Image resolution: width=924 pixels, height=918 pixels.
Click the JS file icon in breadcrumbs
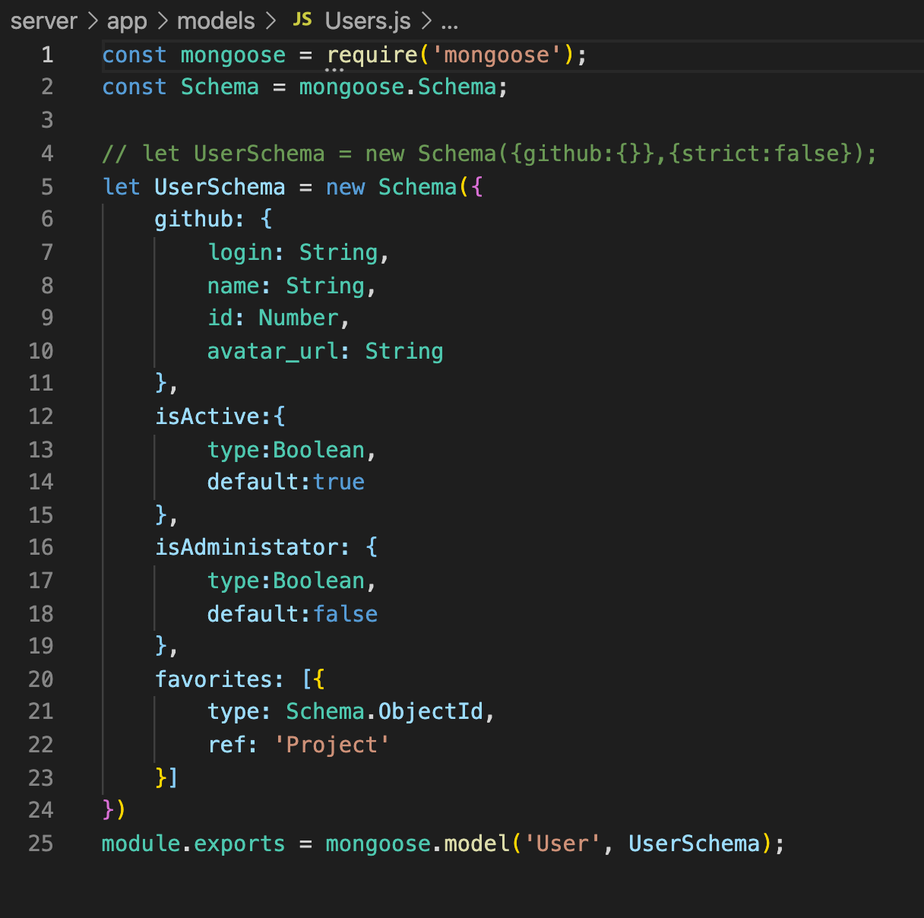tap(302, 20)
